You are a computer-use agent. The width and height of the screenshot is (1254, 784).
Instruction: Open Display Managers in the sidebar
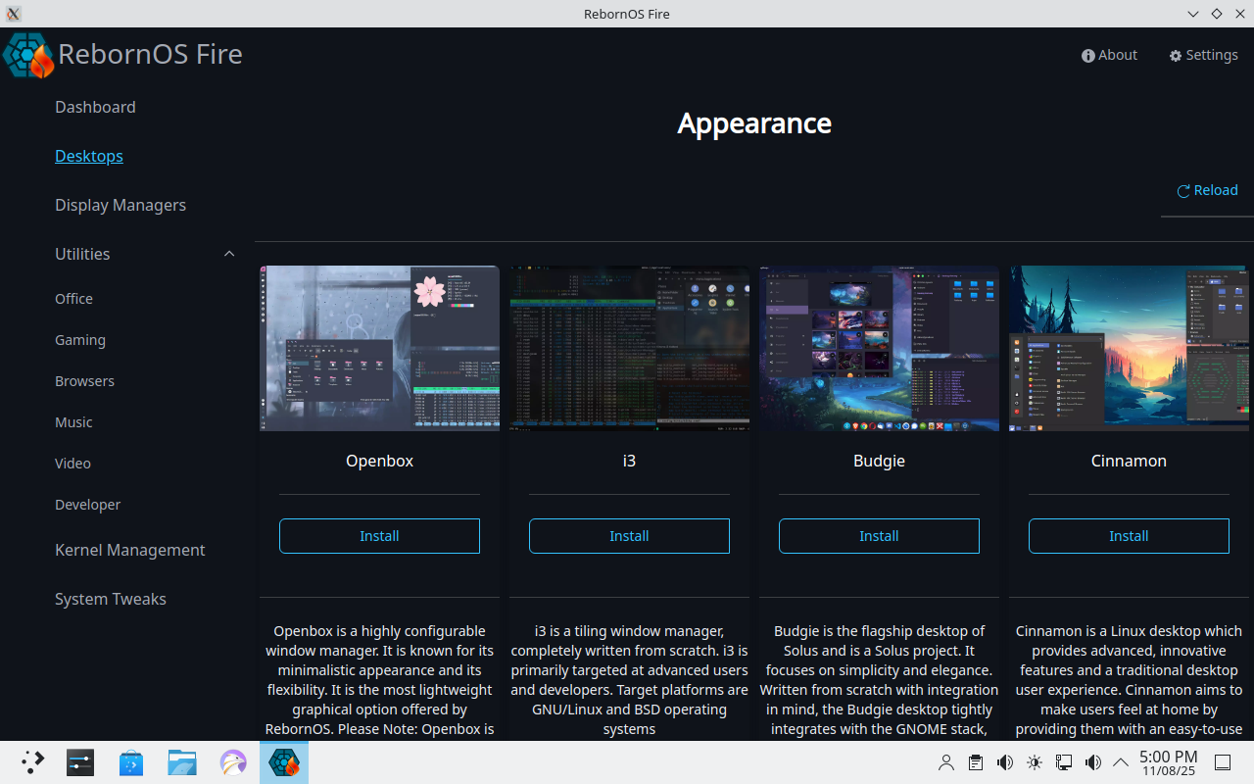click(x=121, y=205)
